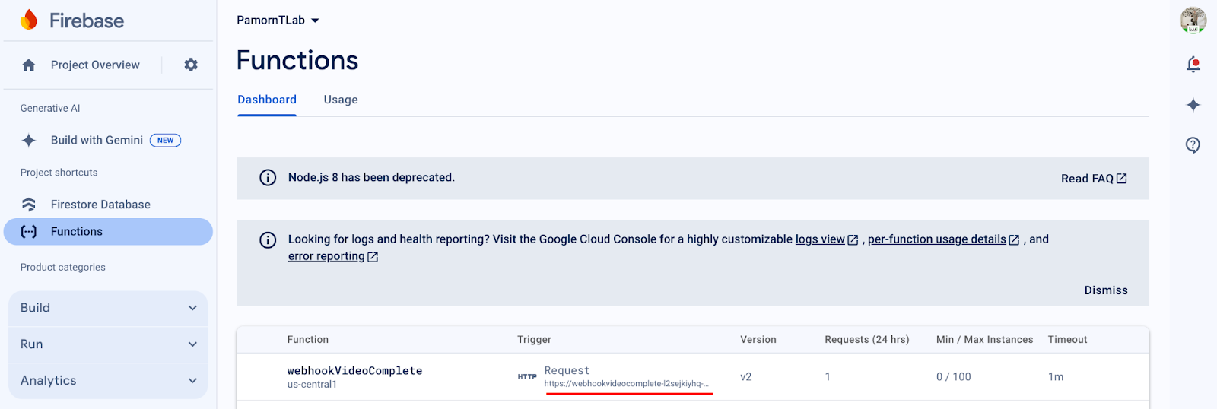Click the us-central1 region text
The width and height of the screenshot is (1217, 409).
(x=312, y=385)
